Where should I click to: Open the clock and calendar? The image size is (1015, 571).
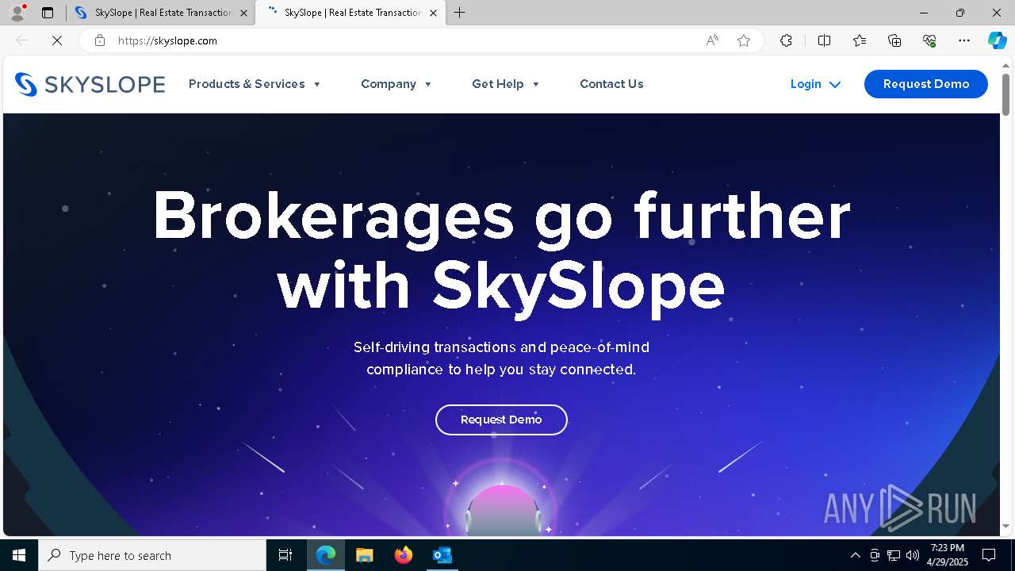pyautogui.click(x=948, y=555)
